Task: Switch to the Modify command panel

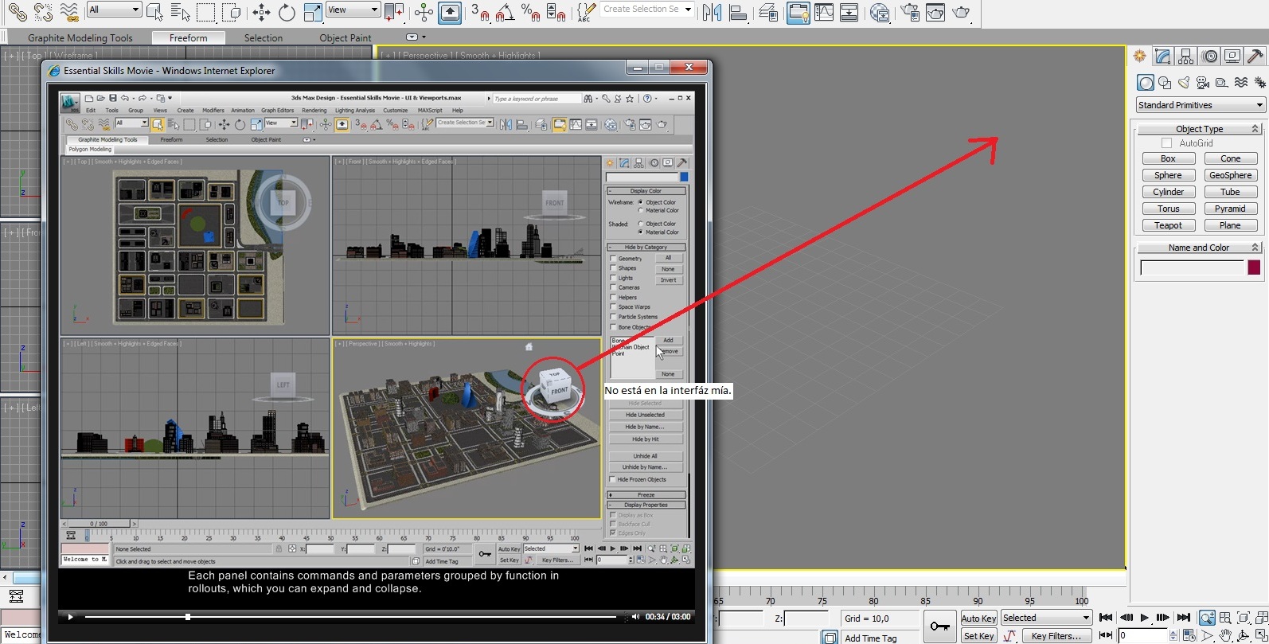Action: (x=1163, y=56)
